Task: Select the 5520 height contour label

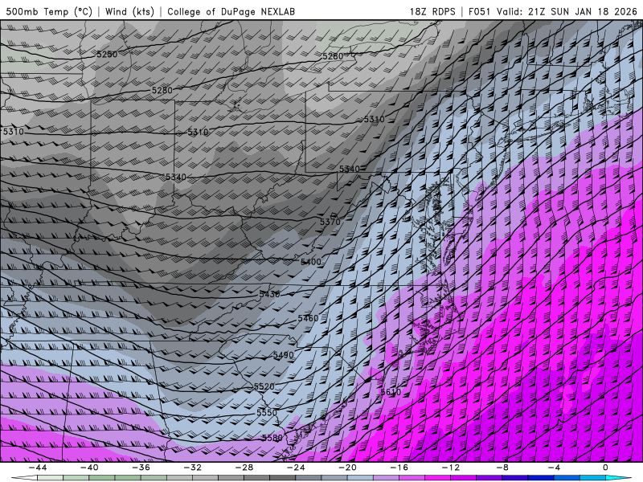Action: coord(264,386)
